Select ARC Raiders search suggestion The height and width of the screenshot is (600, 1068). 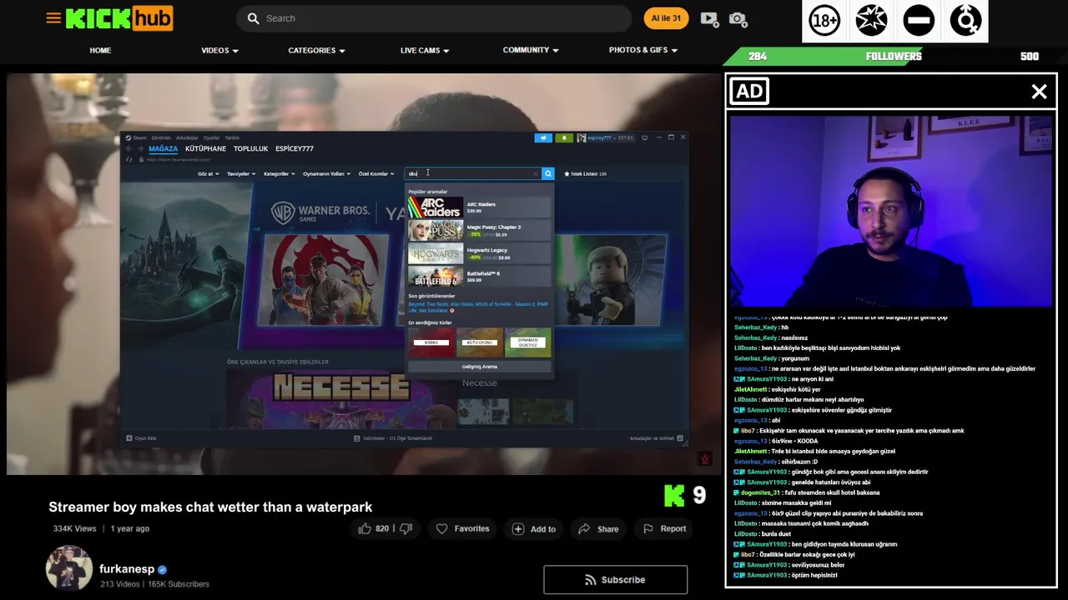tap(479, 207)
